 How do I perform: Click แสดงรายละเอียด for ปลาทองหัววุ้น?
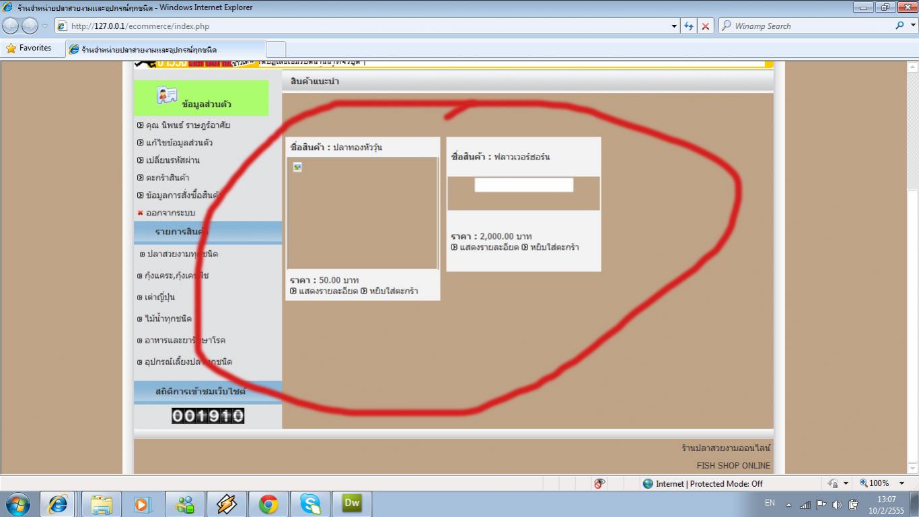[x=328, y=291]
